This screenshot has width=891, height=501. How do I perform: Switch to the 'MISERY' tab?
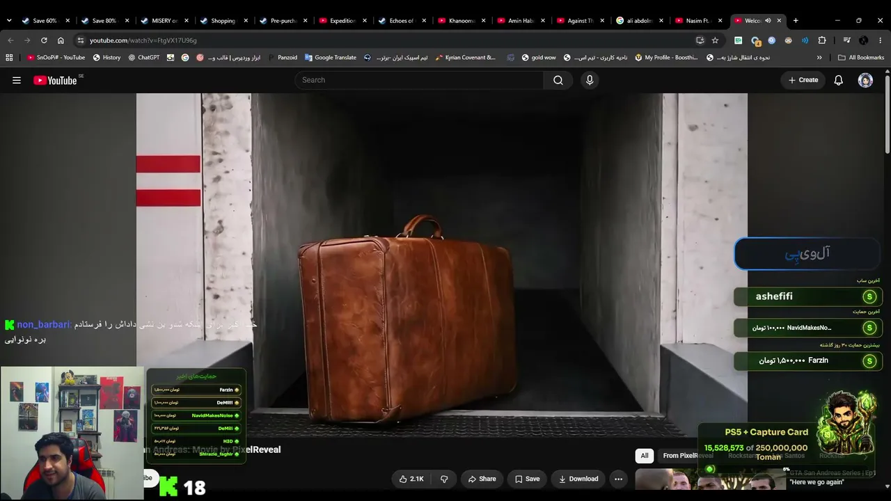pos(164,21)
